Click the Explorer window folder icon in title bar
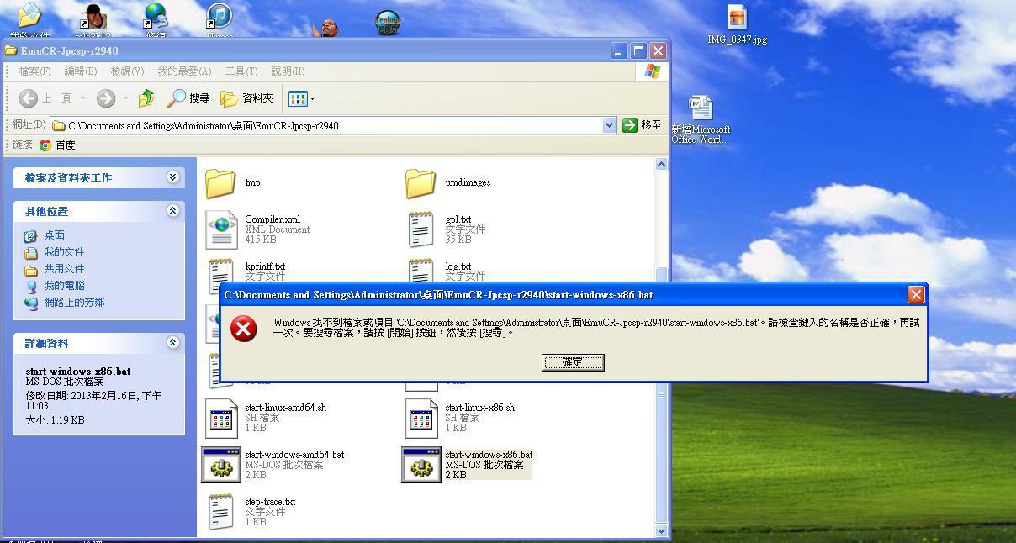1016x543 pixels. coord(11,50)
